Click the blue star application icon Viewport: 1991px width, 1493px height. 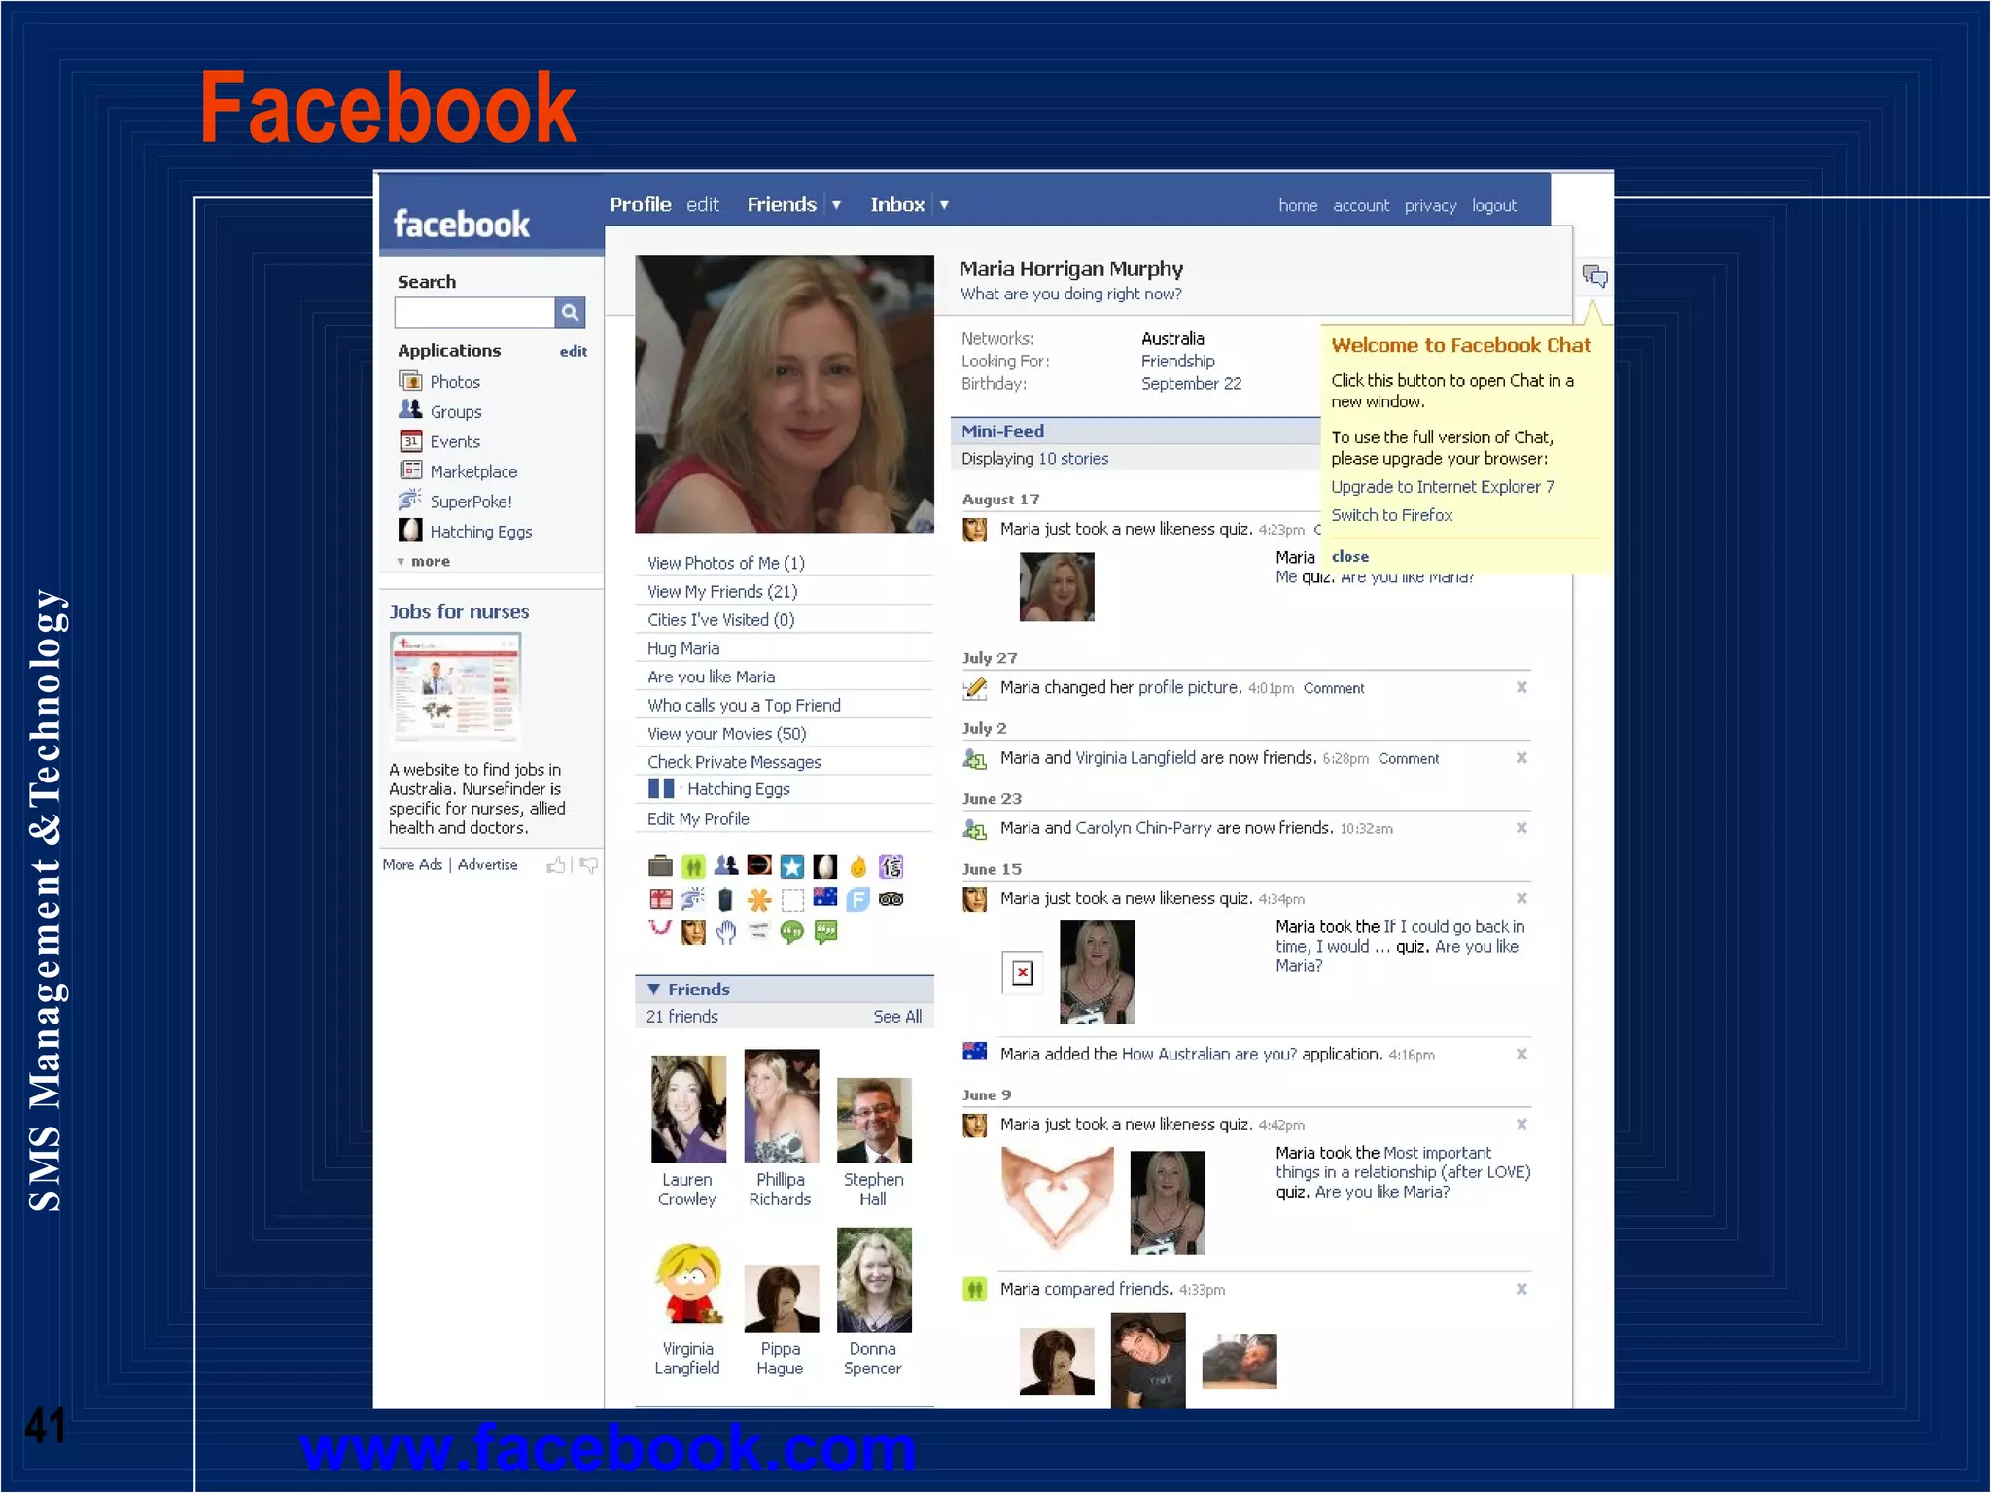(x=792, y=865)
